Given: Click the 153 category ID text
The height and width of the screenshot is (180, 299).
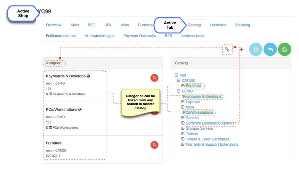Looking at the screenshot, I should (x=49, y=122).
